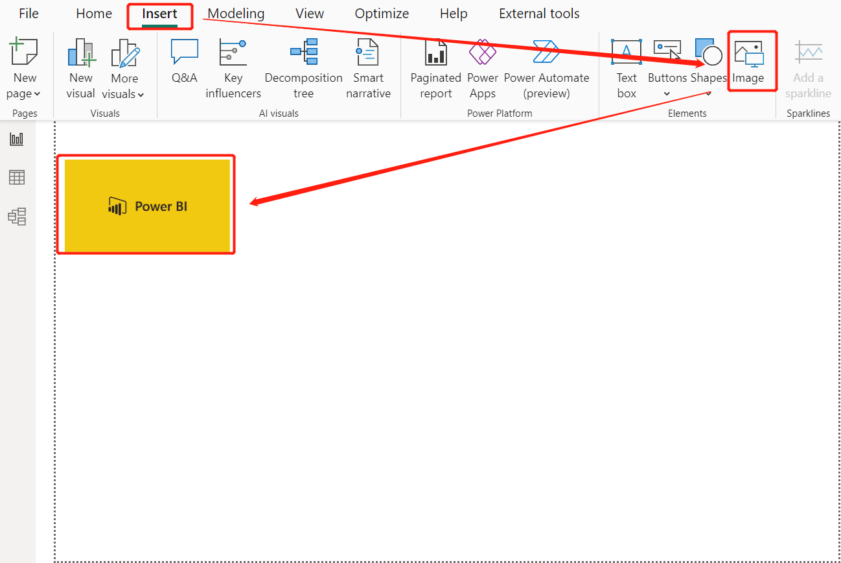
Task: Select the Power BI image on canvas
Action: [147, 206]
